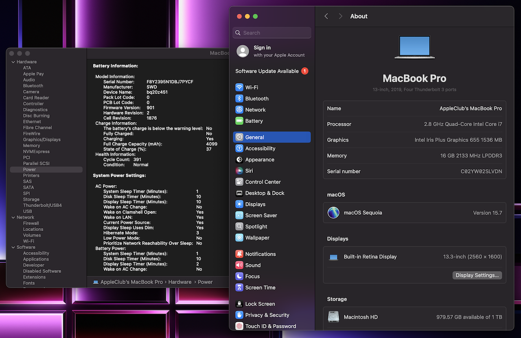Viewport: 521px width, 338px height.
Task: Open Bluetooth icon in System Settings sidebar
Action: coord(239,98)
